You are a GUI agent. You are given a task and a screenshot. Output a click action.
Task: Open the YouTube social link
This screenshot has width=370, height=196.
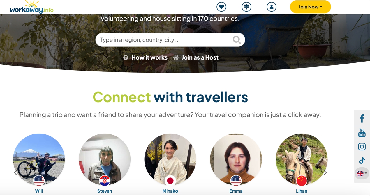(x=362, y=133)
